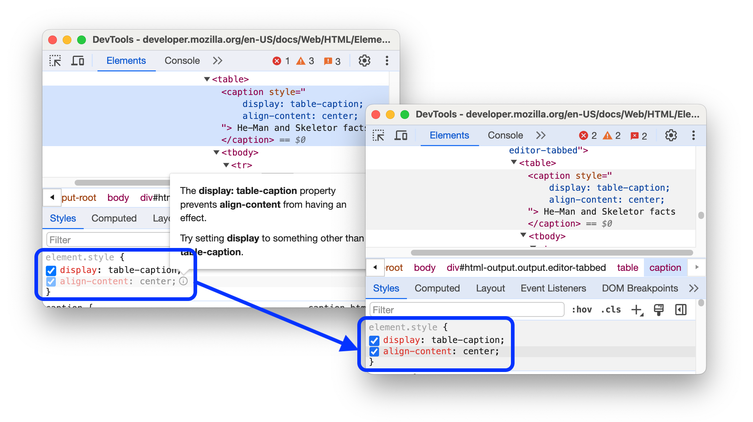The height and width of the screenshot is (422, 753).
Task: Expand the tbody tree node
Action: tap(521, 236)
